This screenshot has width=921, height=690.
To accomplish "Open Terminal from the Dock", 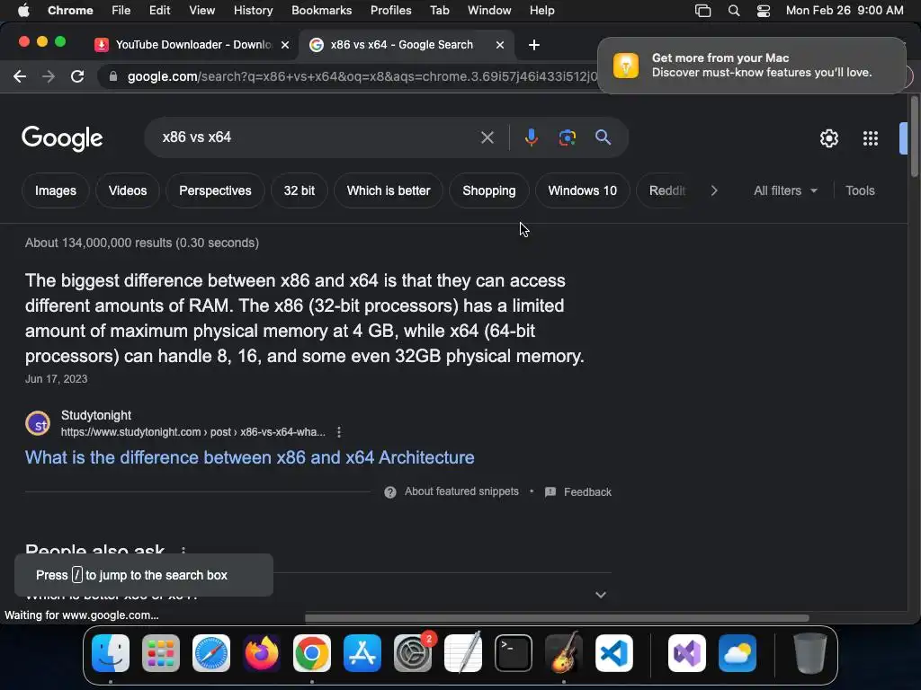I will 514,652.
